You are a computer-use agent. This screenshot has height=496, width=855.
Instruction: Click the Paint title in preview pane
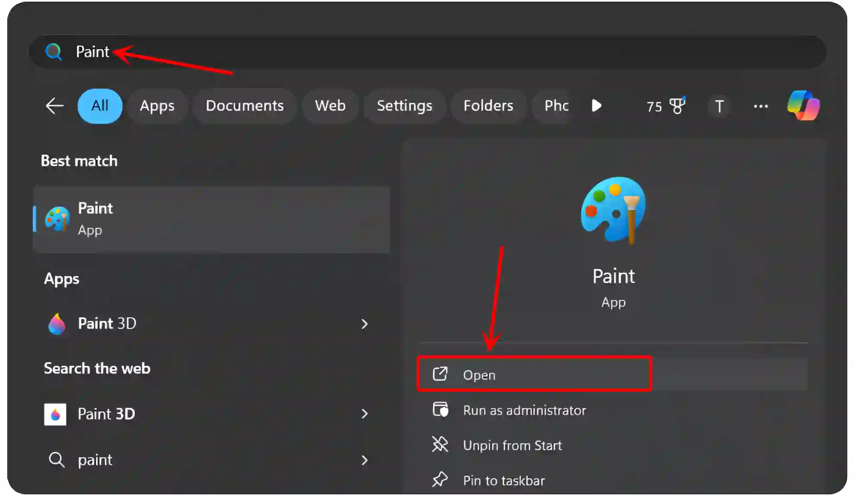[613, 276]
